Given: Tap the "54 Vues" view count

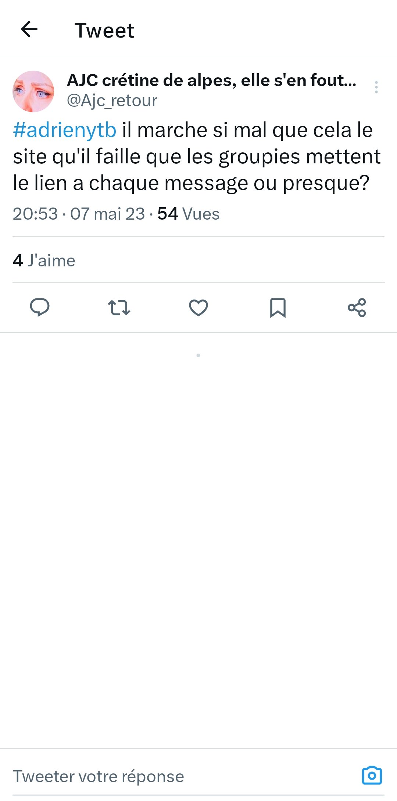Looking at the screenshot, I should (188, 214).
